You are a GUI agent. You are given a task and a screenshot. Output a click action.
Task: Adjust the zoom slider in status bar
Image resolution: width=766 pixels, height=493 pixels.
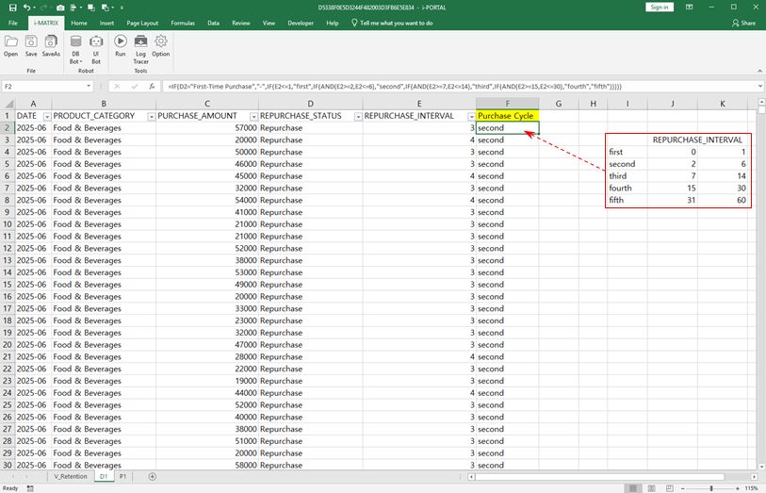point(713,488)
